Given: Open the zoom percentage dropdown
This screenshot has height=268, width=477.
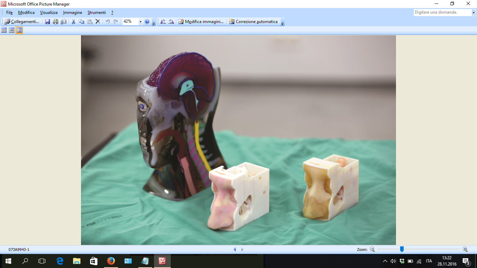Looking at the screenshot, I should (141, 22).
